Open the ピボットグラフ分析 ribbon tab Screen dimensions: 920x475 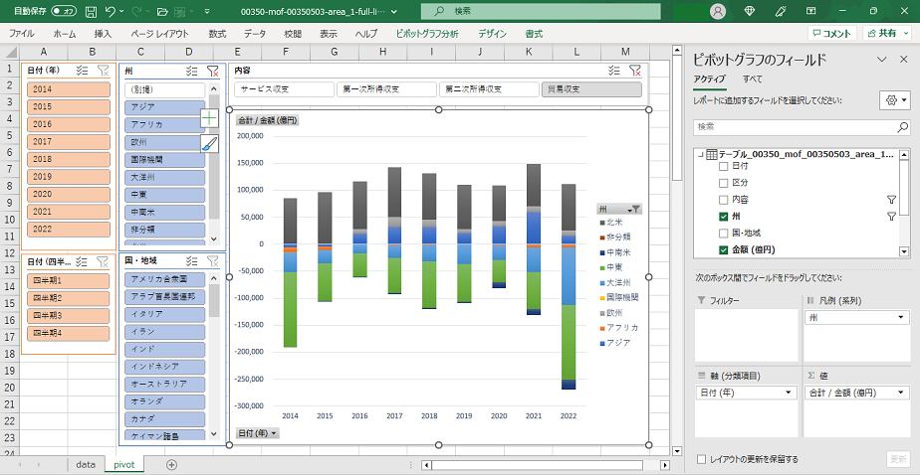click(x=427, y=33)
